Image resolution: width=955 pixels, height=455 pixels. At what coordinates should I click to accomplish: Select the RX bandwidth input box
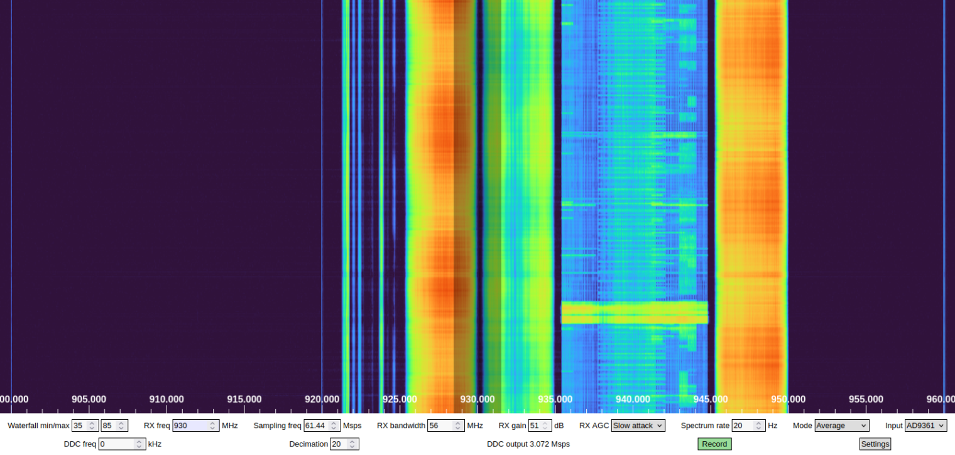pyautogui.click(x=440, y=426)
